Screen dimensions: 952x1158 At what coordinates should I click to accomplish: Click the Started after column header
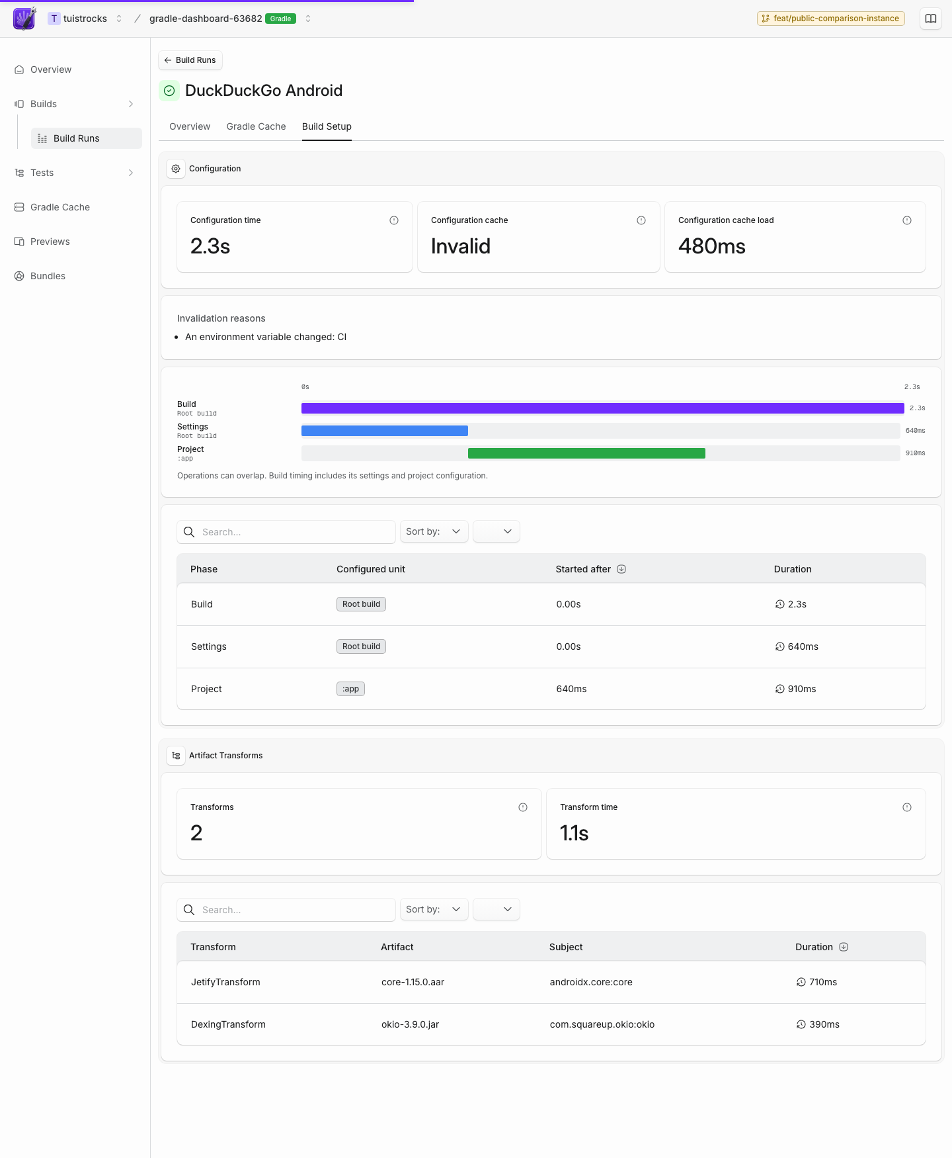[x=583, y=569]
